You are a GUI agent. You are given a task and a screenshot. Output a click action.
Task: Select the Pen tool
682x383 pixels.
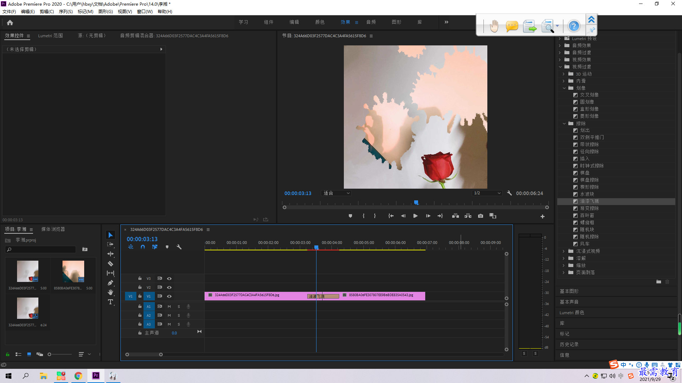click(x=110, y=283)
